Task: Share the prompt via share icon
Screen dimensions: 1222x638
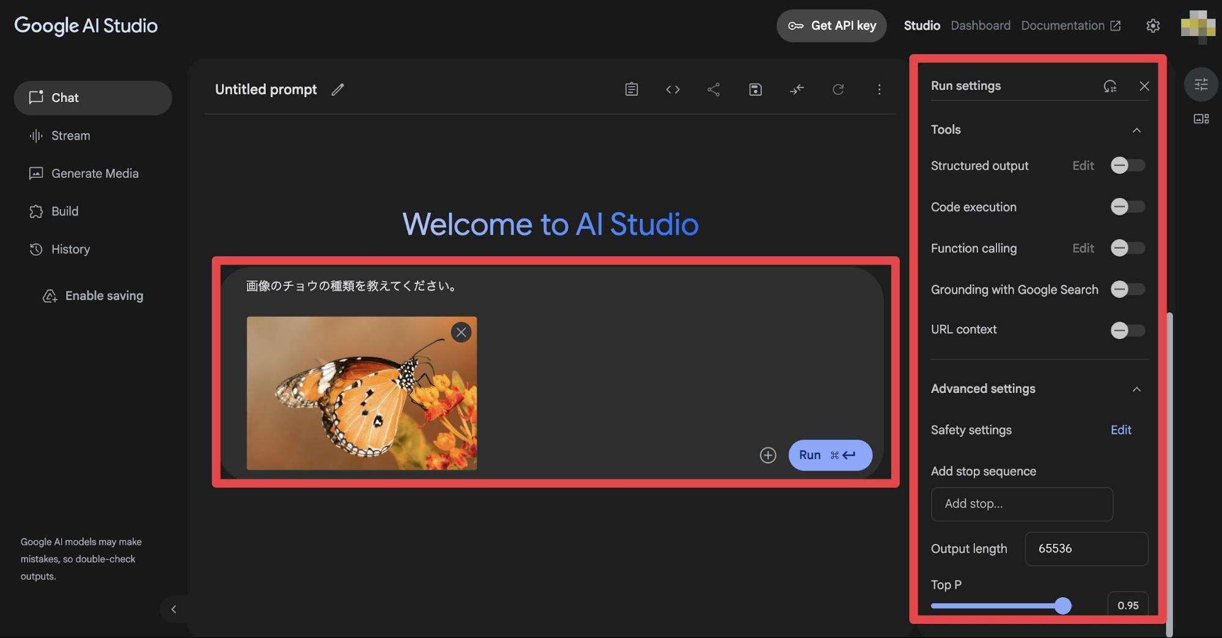Action: click(713, 90)
